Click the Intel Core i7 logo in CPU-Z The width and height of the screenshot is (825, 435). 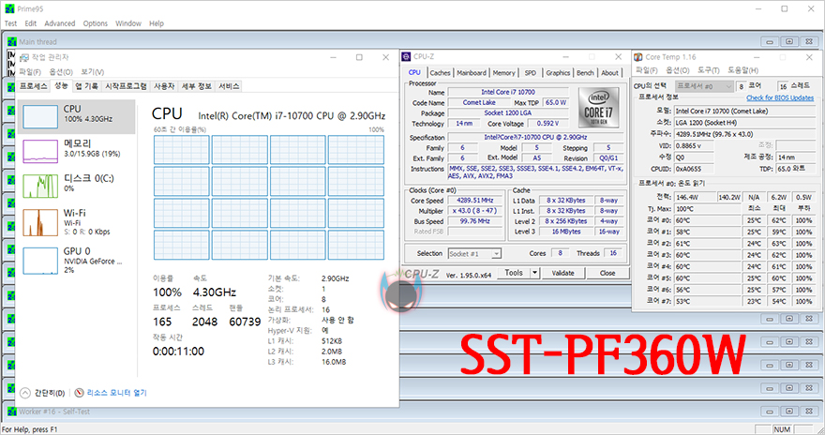pos(598,108)
